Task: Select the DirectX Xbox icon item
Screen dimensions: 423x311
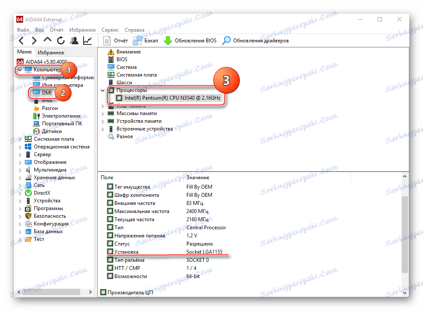Action: point(38,193)
